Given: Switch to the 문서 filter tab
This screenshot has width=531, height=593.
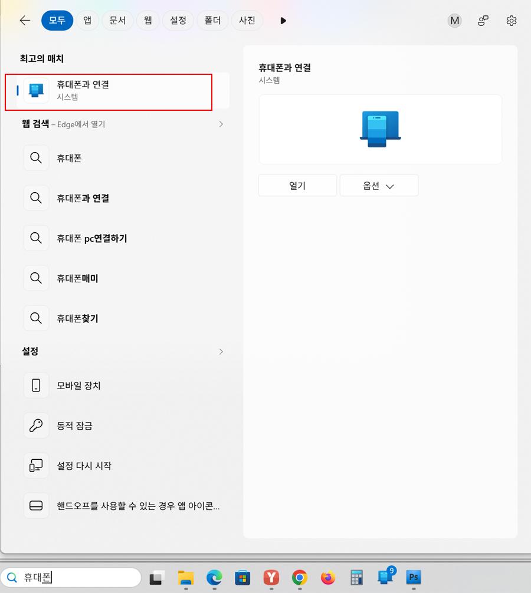Looking at the screenshot, I should point(118,21).
